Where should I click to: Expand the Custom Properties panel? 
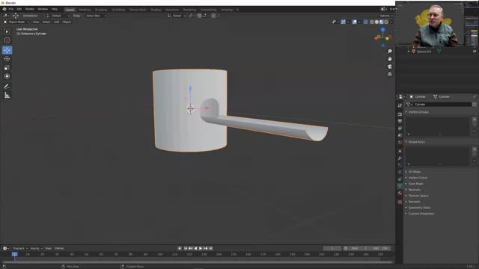421,214
